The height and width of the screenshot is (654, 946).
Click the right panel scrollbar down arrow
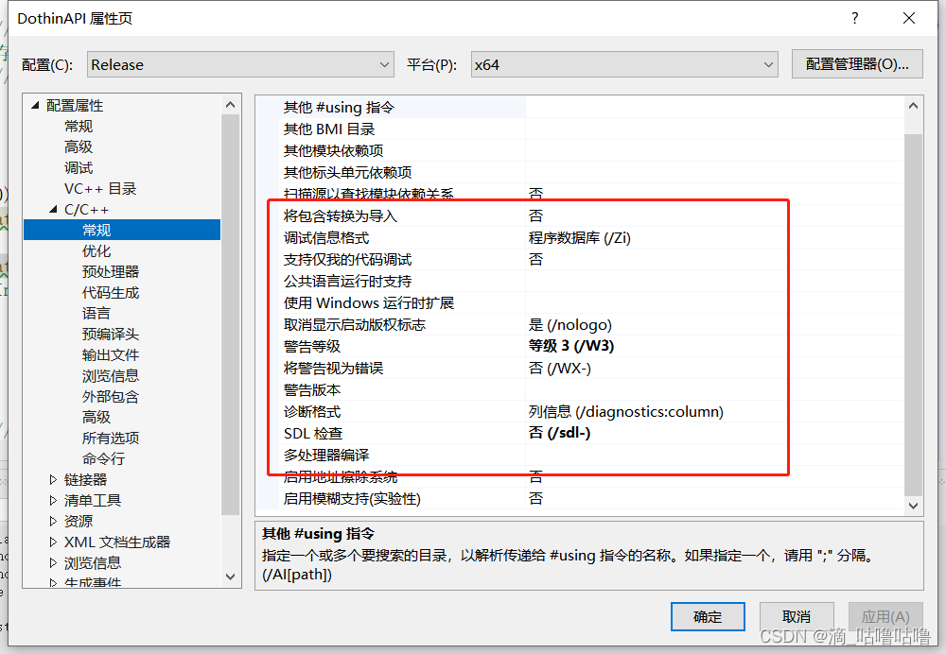click(912, 505)
